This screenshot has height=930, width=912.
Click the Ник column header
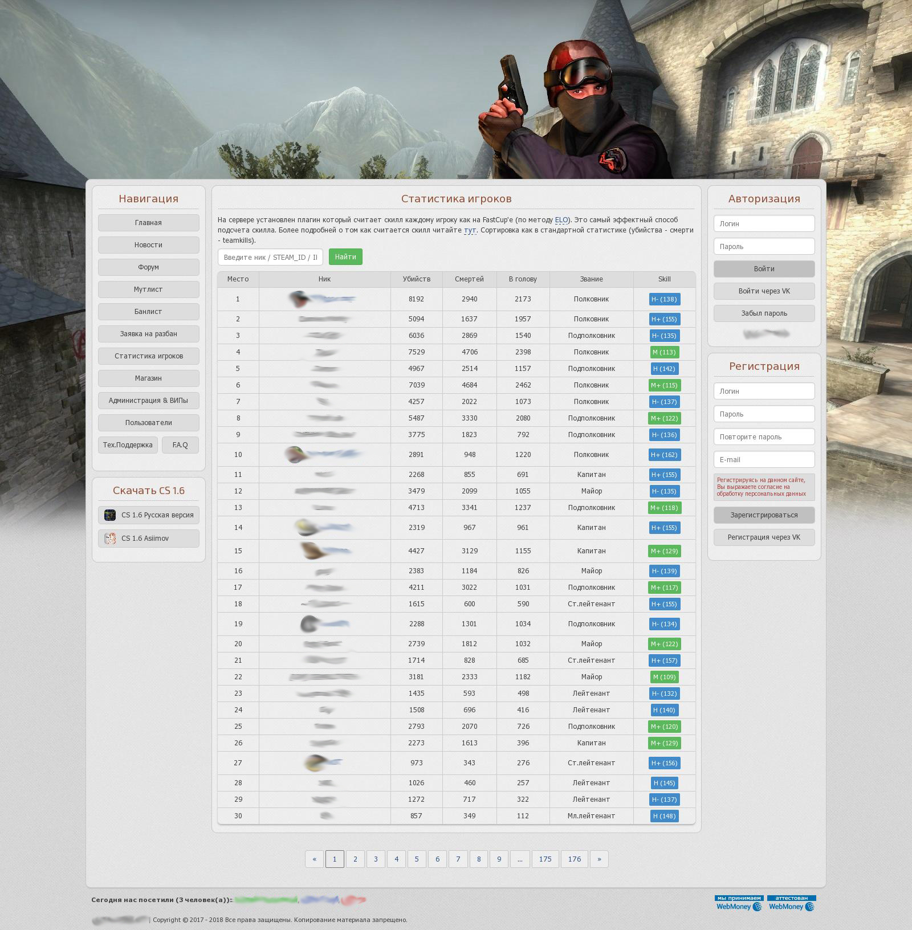325,279
